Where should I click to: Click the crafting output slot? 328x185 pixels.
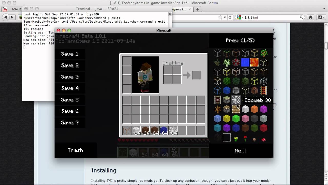(197, 75)
